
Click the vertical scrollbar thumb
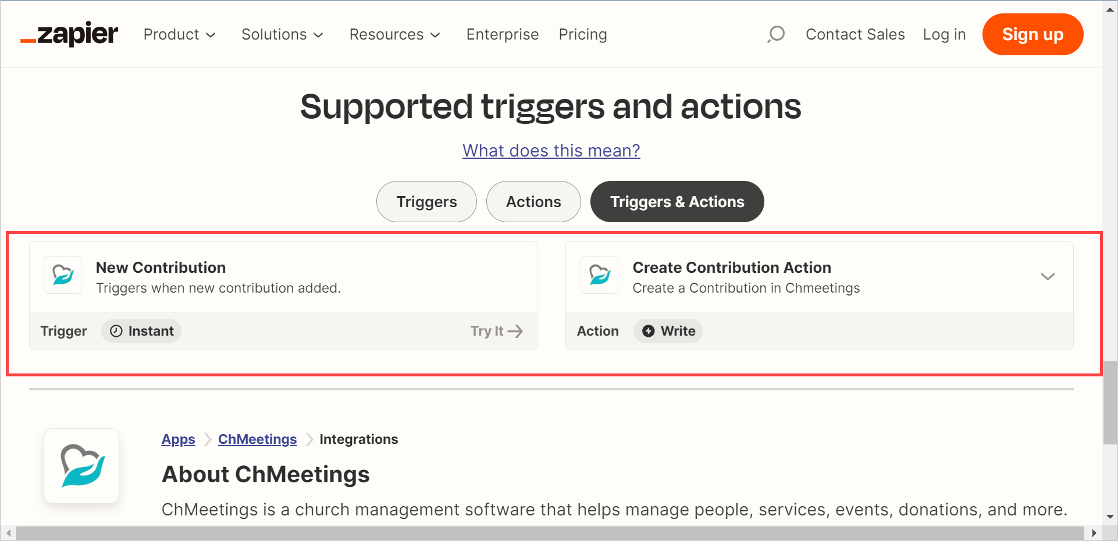pyautogui.click(x=1110, y=403)
